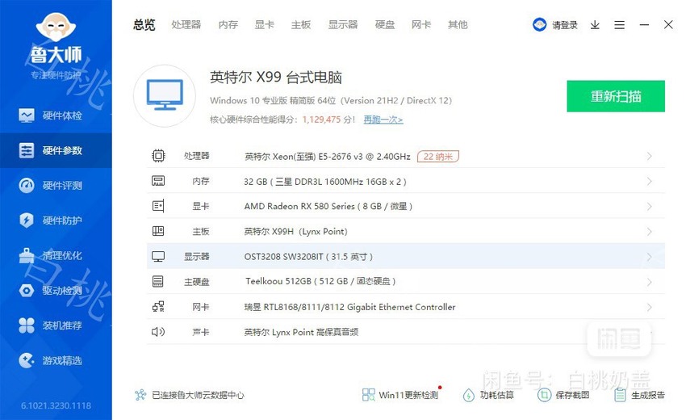Image resolution: width=686 pixels, height=420 pixels.
Task: Expand the 网卡 row chevron
Action: 649,307
